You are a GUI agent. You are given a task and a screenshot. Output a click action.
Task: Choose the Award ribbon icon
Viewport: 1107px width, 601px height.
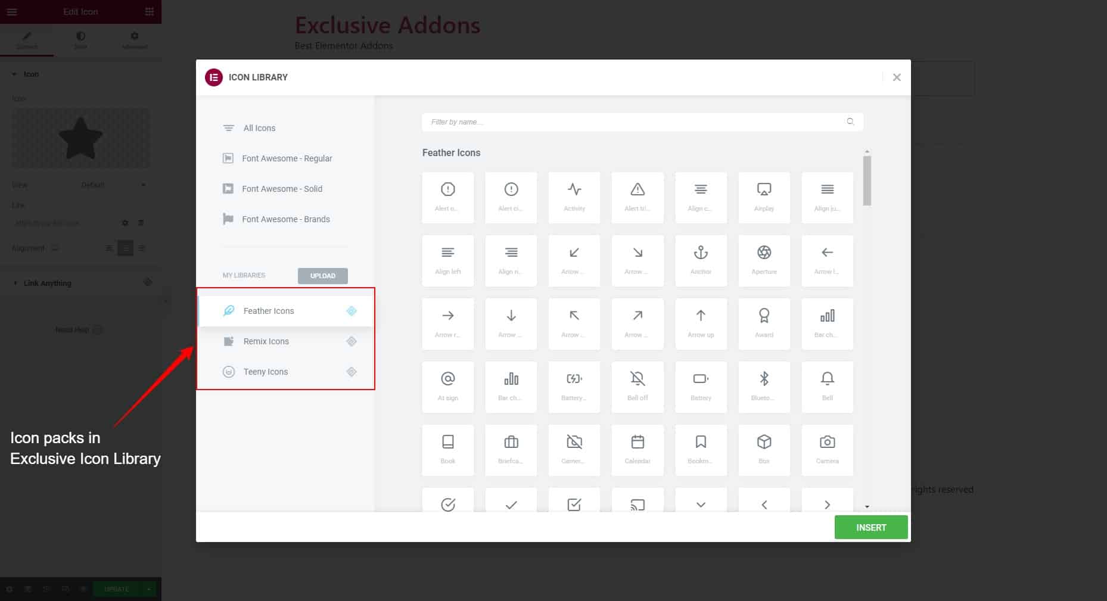click(764, 324)
